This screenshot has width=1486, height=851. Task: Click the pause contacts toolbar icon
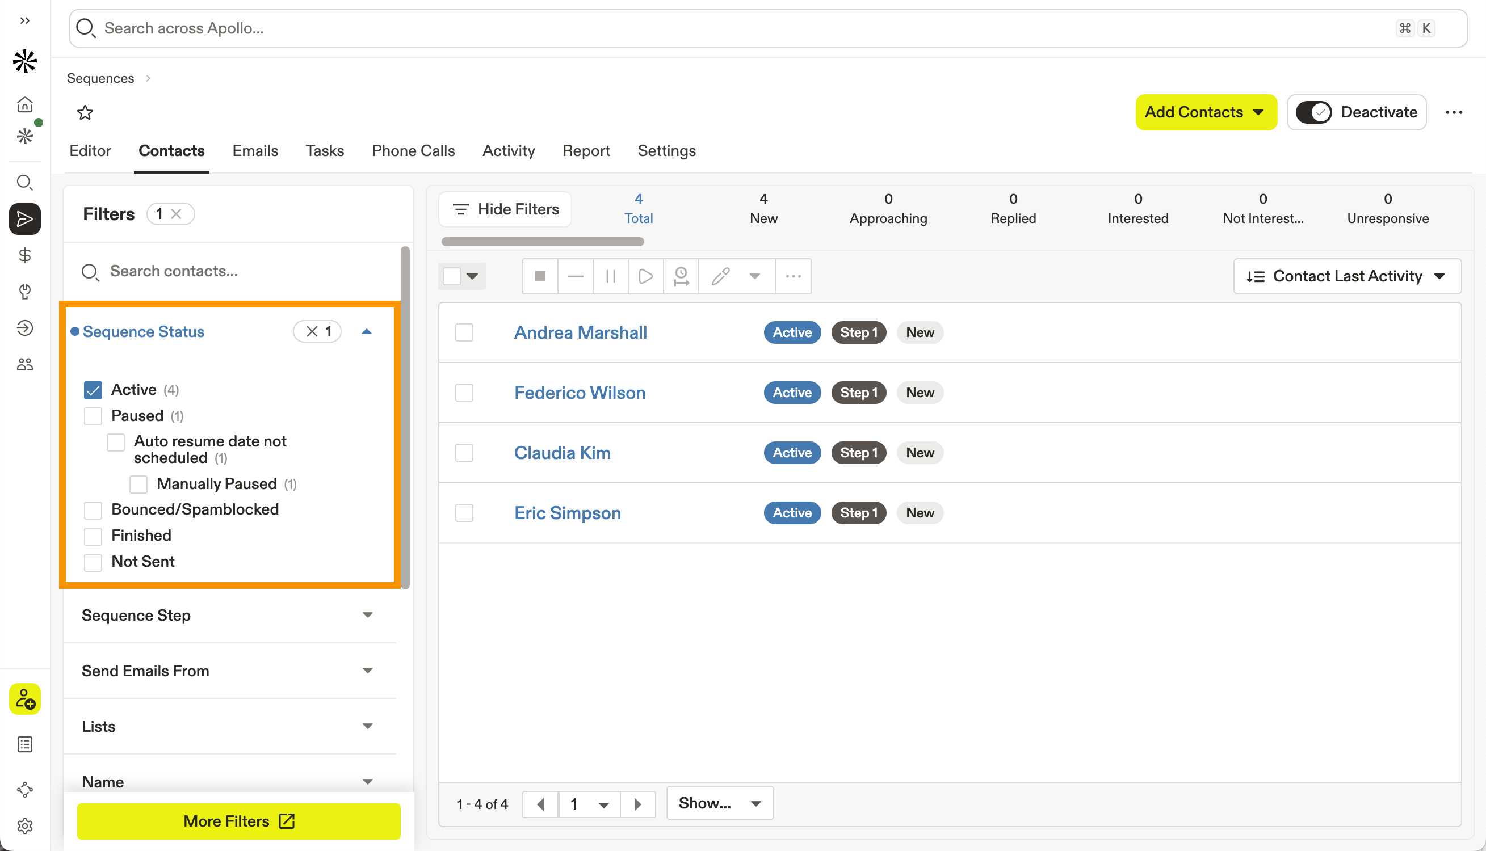point(610,276)
